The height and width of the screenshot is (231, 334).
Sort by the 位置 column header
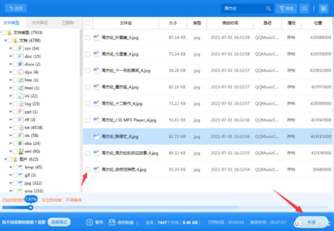click(x=318, y=23)
